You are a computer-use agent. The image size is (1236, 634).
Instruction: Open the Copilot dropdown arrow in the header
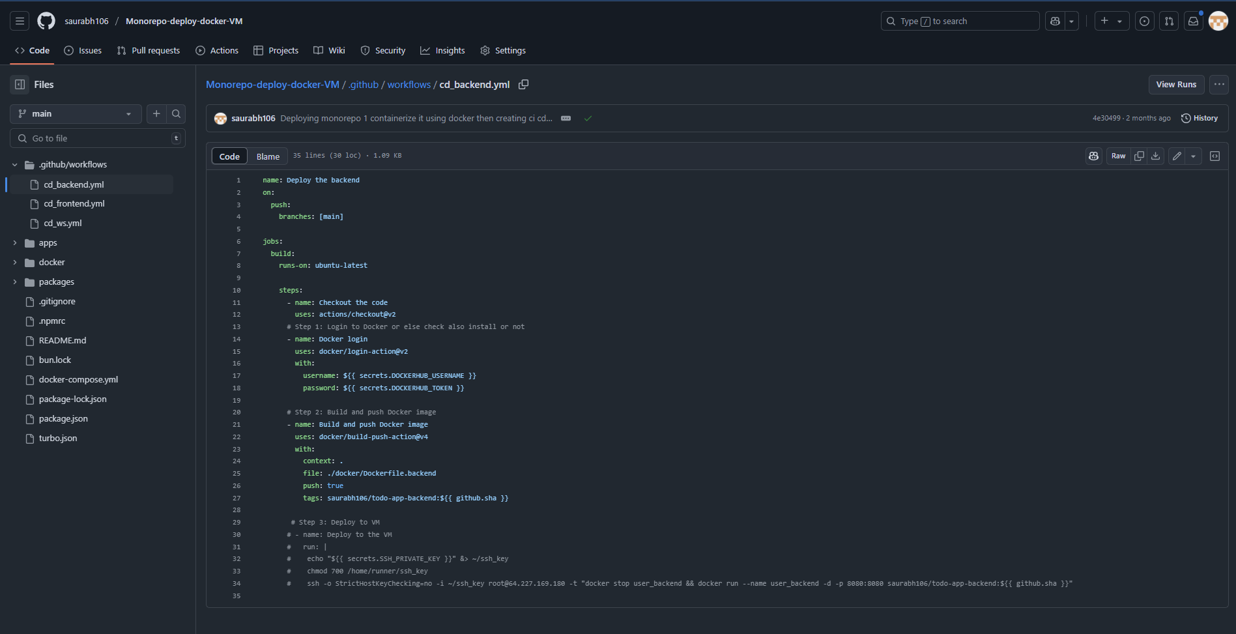coord(1071,21)
